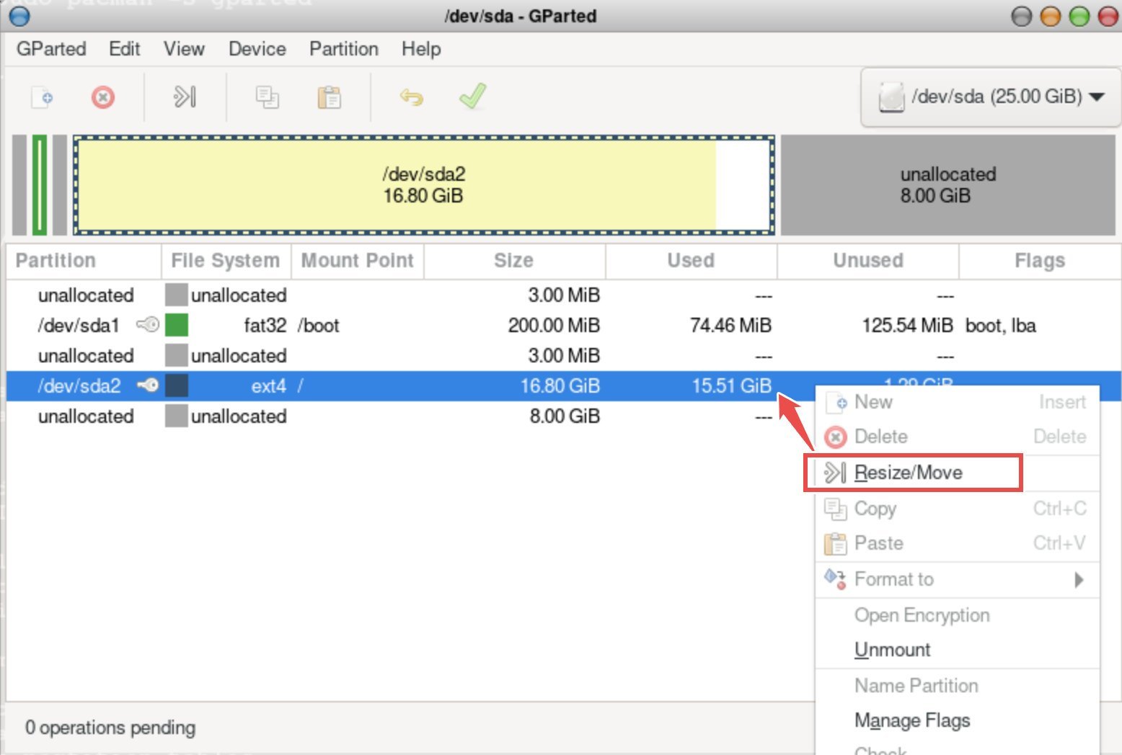Choose Manage Flags in the context menu
Screen dimensions: 1122x755
[957, 720]
